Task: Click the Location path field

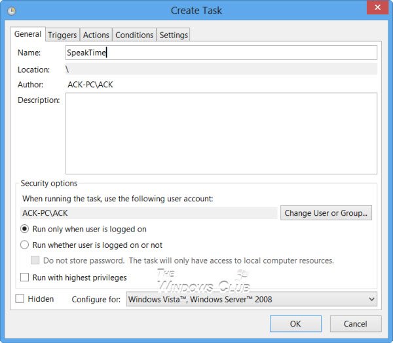Action: coord(221,70)
